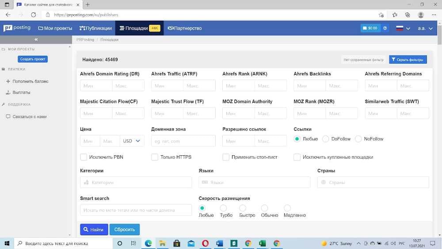Click the Сбросить reset button
Image resolution: width=442 pixels, height=249 pixels.
click(x=125, y=230)
